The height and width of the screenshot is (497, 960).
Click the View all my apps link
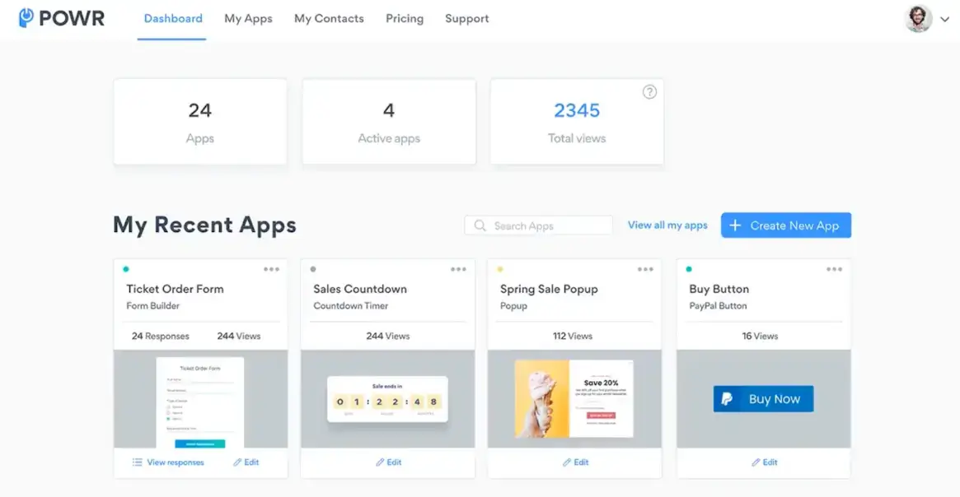(x=667, y=225)
